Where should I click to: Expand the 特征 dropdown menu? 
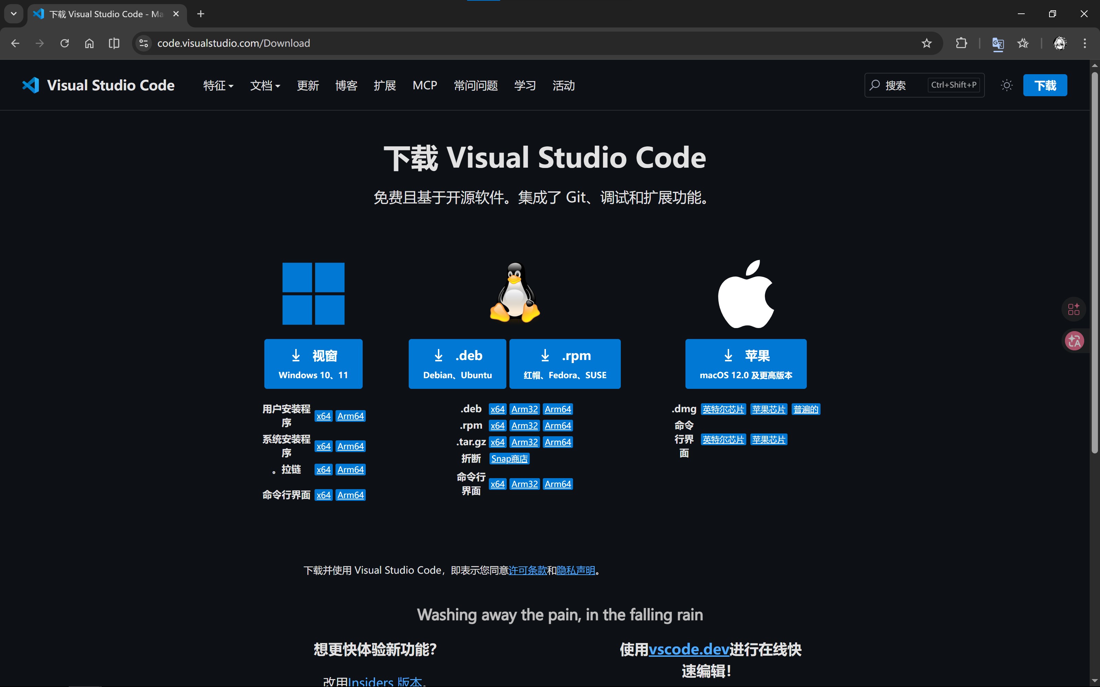(218, 86)
